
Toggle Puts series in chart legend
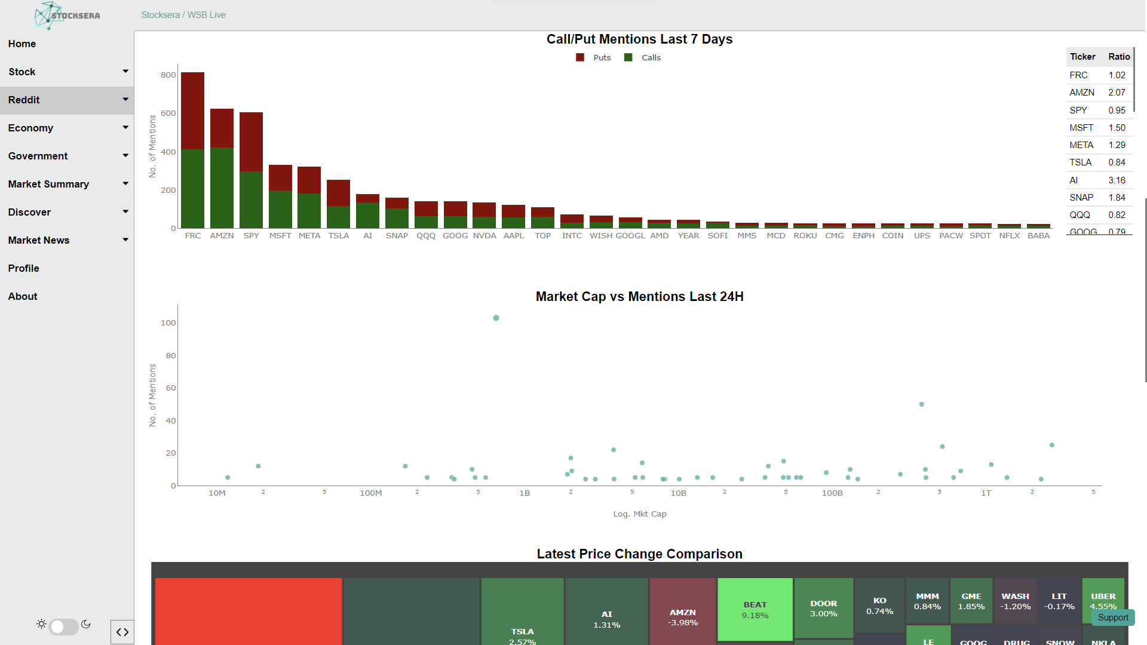pyautogui.click(x=602, y=57)
